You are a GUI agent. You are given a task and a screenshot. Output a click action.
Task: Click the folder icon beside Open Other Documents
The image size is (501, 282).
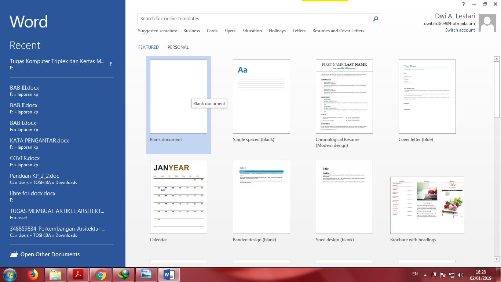pyautogui.click(x=14, y=254)
